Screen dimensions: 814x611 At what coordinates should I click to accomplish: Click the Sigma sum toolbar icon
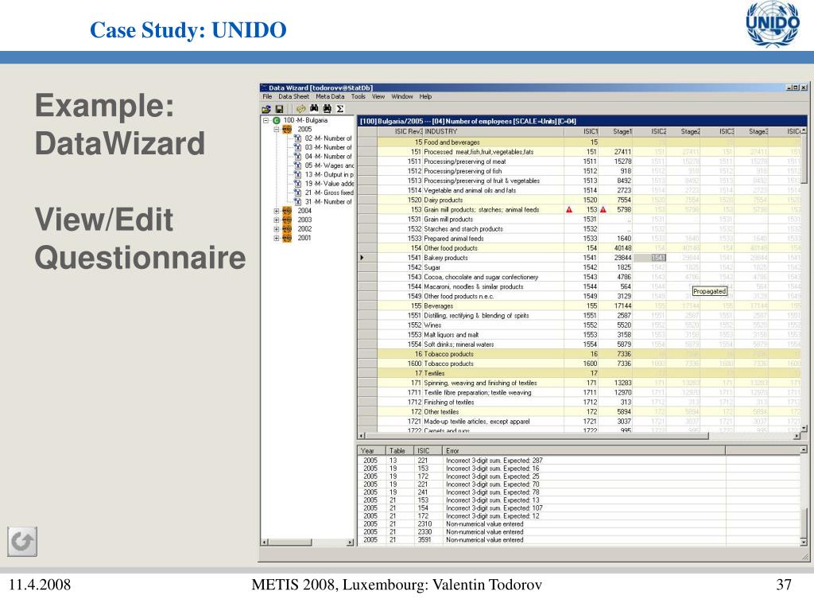[340, 109]
